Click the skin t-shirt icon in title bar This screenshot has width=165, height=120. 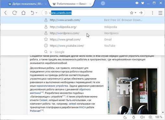click(143, 3)
